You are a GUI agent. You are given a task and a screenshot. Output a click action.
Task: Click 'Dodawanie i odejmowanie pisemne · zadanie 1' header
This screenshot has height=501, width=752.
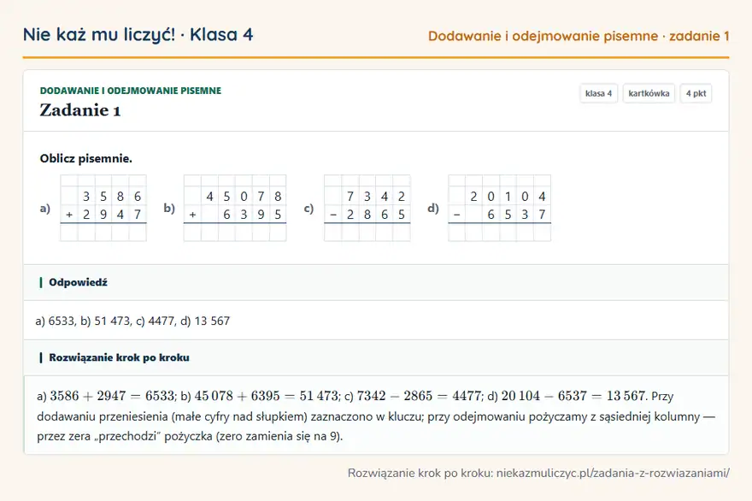point(579,36)
